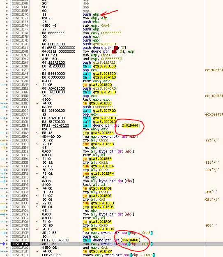Select bytes 'E8 3E730100'
This screenshot has width=223, height=257.
53,122
